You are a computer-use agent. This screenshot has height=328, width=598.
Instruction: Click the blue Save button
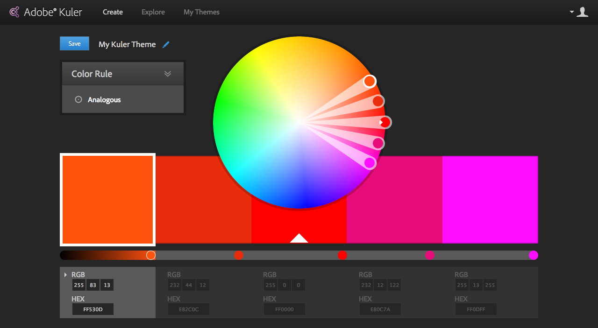point(74,43)
